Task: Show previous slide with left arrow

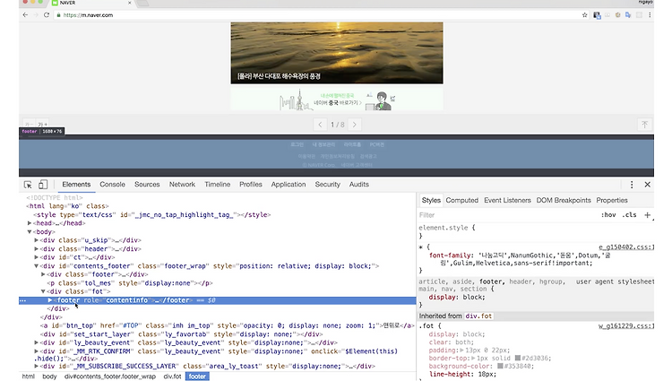Action: coord(320,125)
